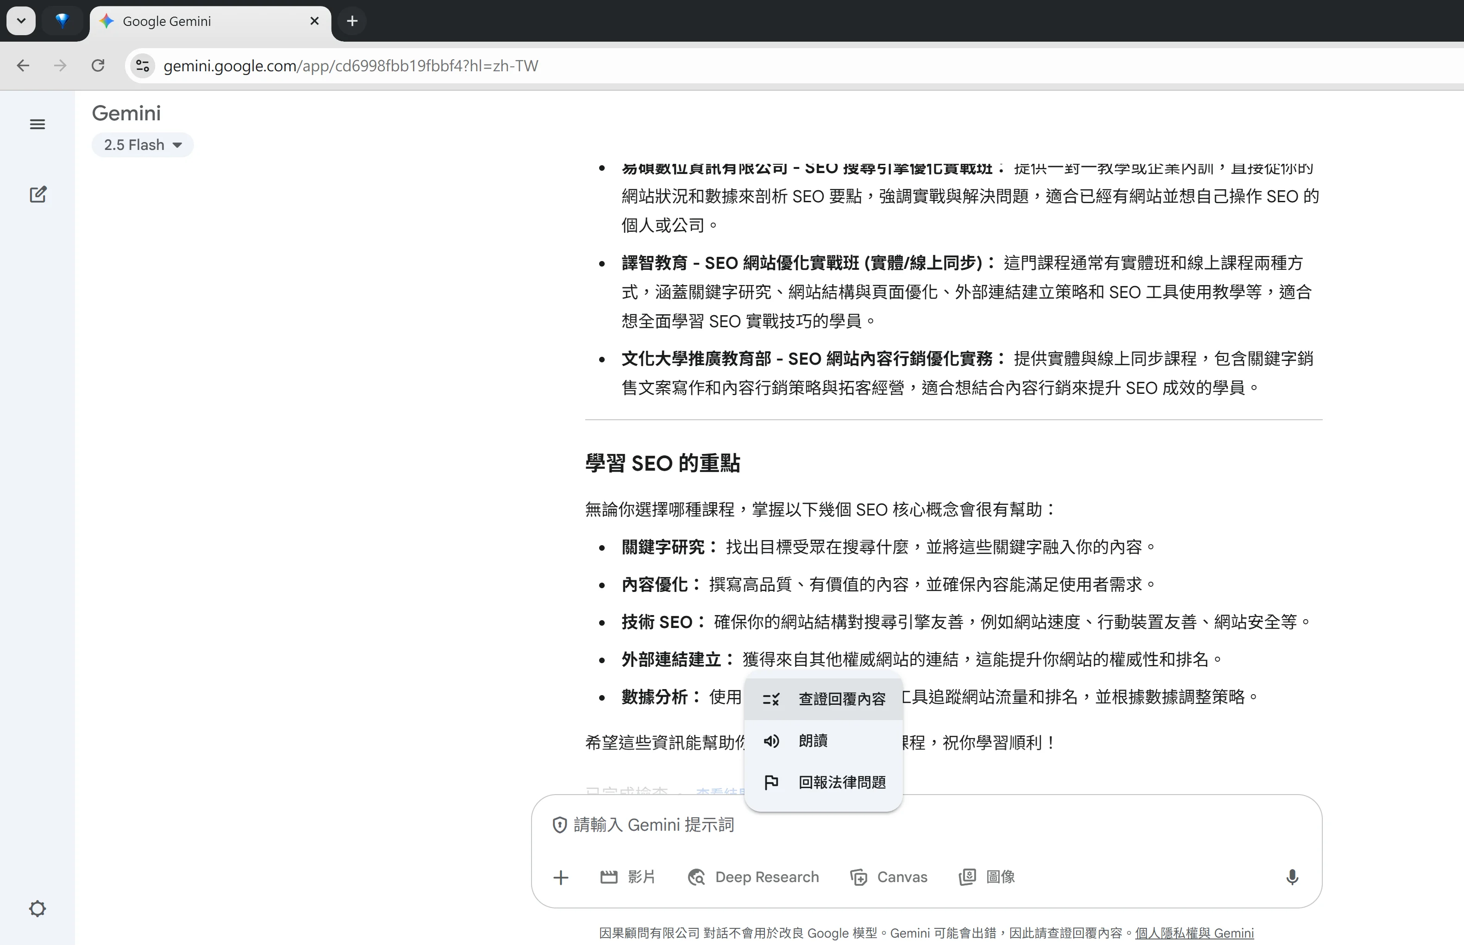The height and width of the screenshot is (945, 1464).
Task: Expand the 2.5 Flash model dropdown
Action: tap(143, 145)
